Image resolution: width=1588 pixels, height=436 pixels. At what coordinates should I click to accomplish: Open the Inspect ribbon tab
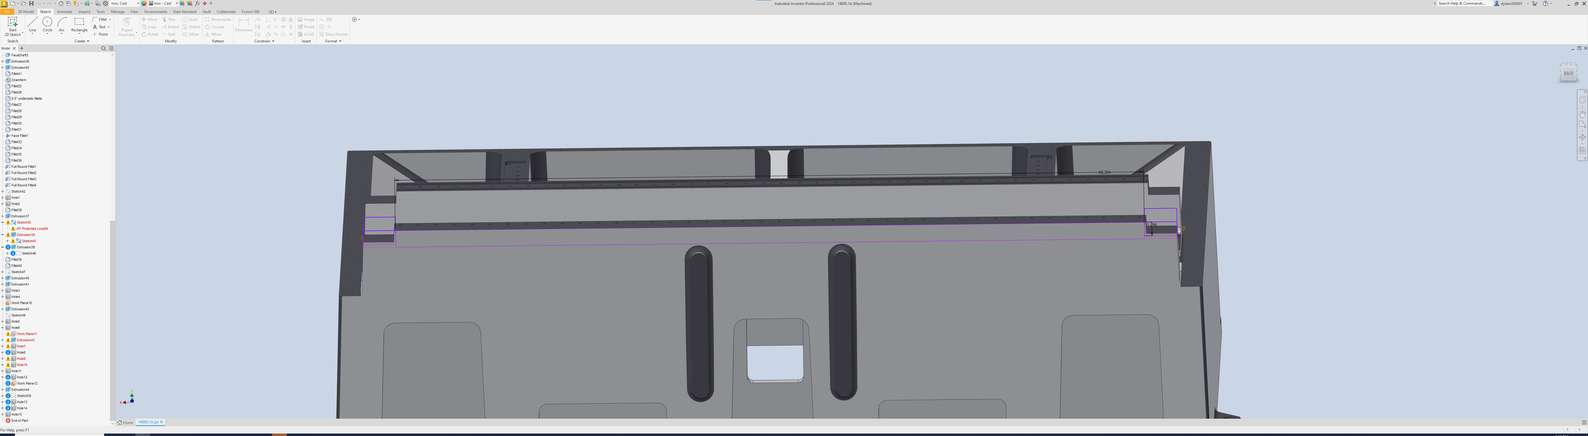(84, 12)
